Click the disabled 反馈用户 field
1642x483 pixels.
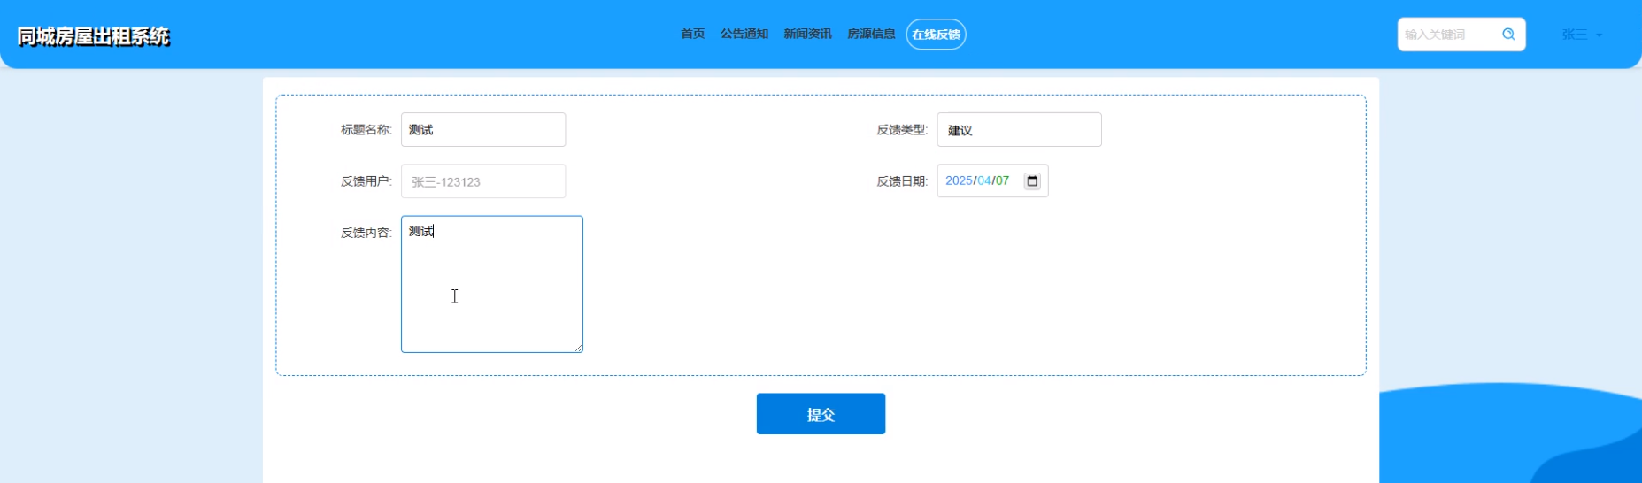tap(483, 181)
